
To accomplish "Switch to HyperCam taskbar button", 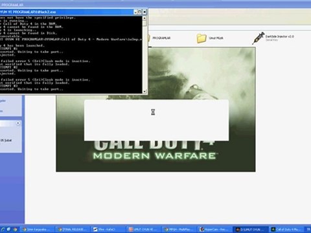I will coord(214,229).
